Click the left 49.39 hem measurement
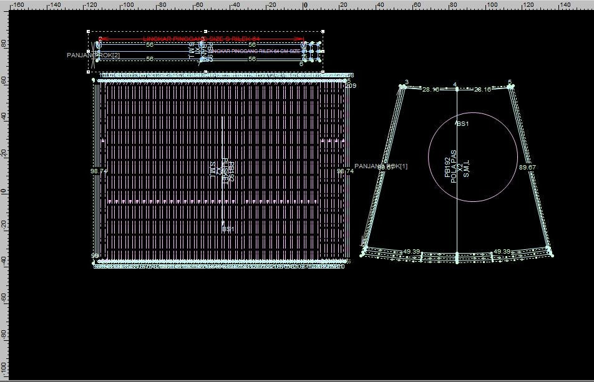Viewport: 594px width, 382px height. (411, 252)
